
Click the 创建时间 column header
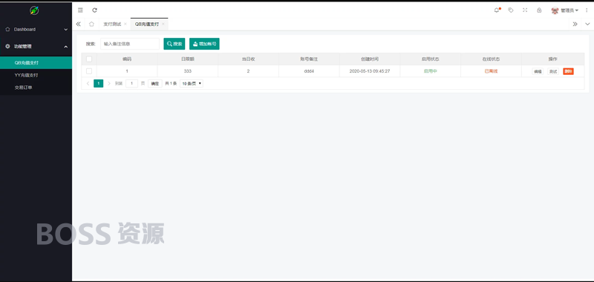(369, 59)
